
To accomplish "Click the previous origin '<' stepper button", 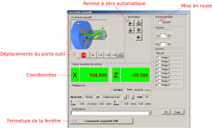I will coord(125,97).
